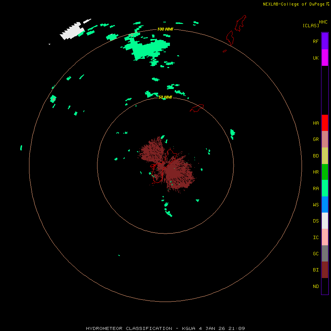The width and height of the screenshot is (331, 331).
Task: Select the BD yellow legend block
Action: click(x=325, y=156)
